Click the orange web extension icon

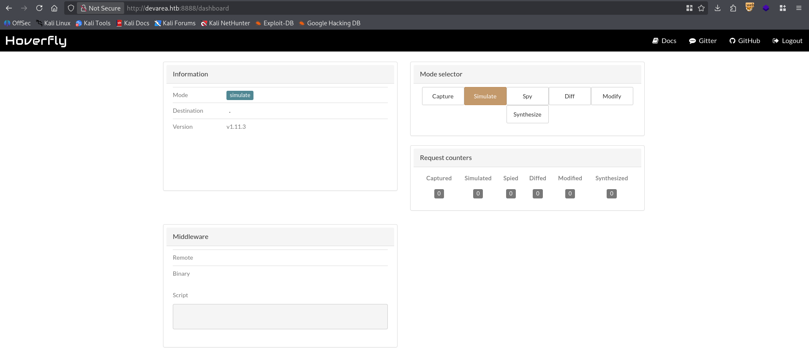point(749,7)
